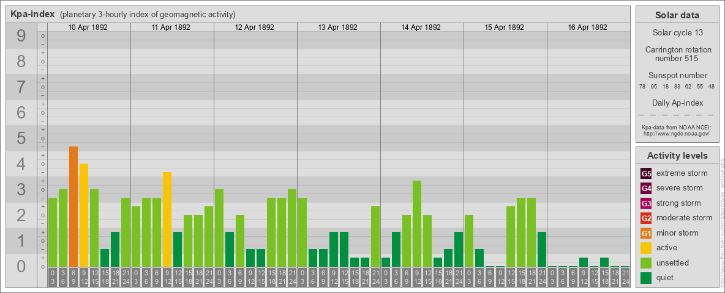This screenshot has width=725, height=293.
Task: Click the 9–12 hour label under 11 Apr
Action: [167, 278]
